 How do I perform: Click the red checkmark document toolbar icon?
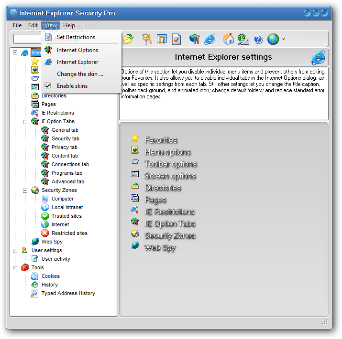click(177, 40)
